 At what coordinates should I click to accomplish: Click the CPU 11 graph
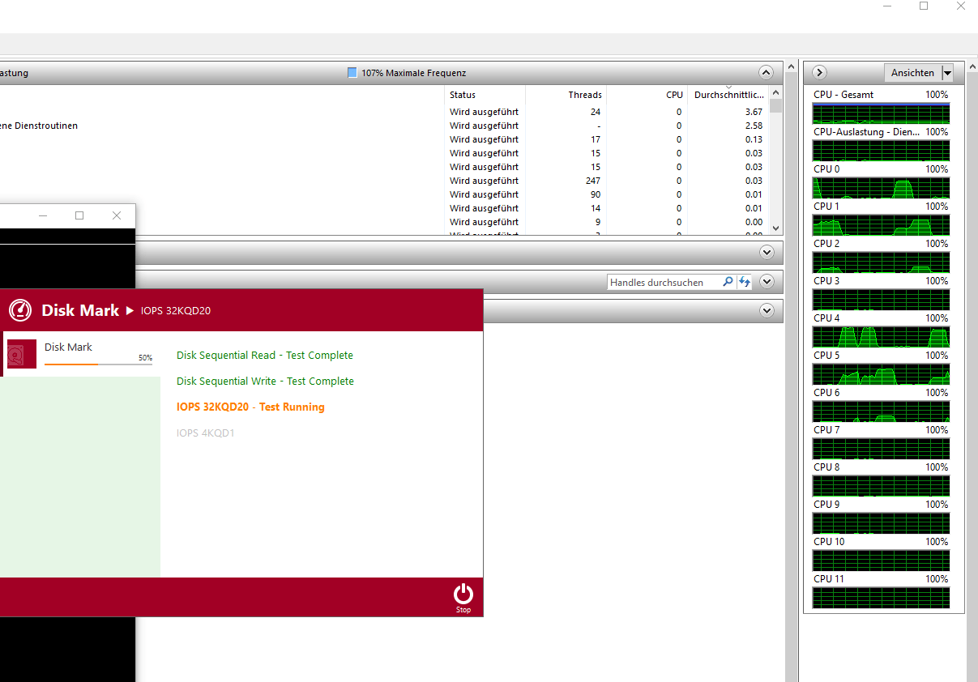tap(880, 598)
